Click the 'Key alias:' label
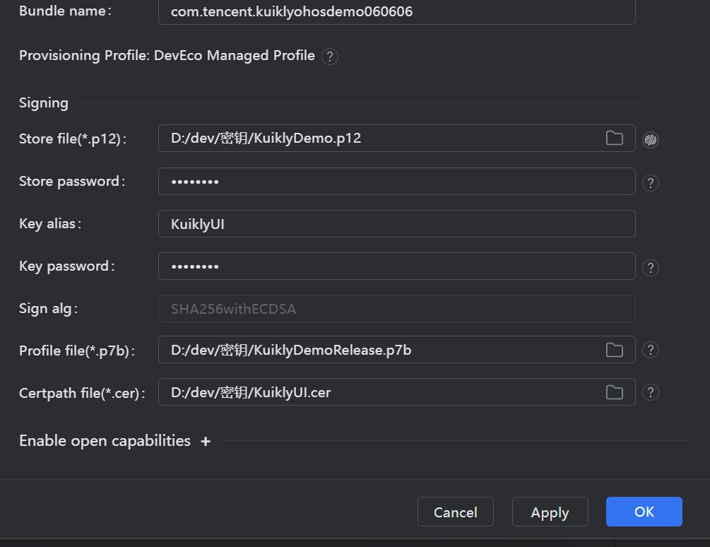Image resolution: width=710 pixels, height=547 pixels. [50, 224]
